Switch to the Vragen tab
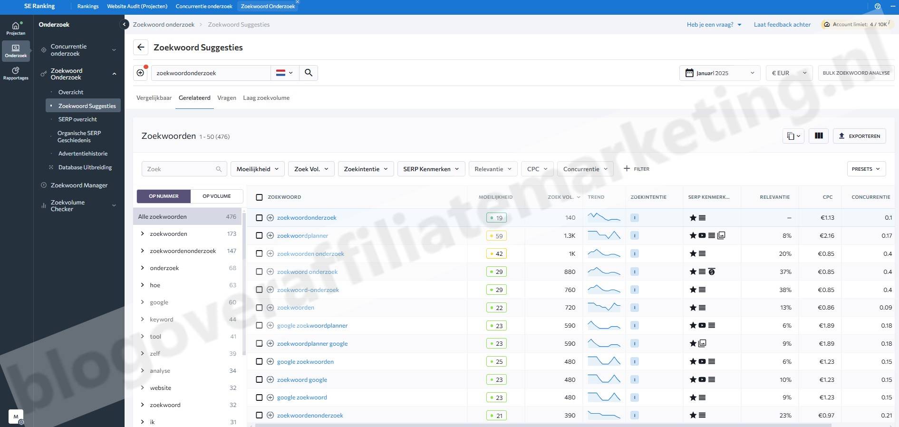Screen dimensions: 899x427 226,98
